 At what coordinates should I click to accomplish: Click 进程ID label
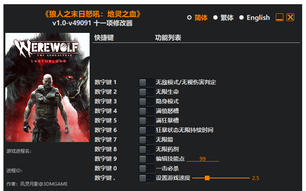(x=15, y=171)
